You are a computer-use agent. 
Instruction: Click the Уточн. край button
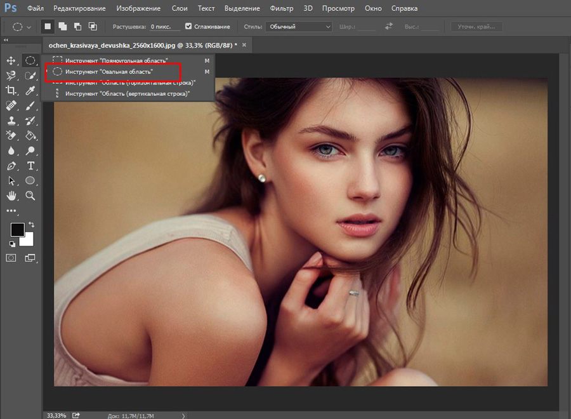pyautogui.click(x=476, y=27)
